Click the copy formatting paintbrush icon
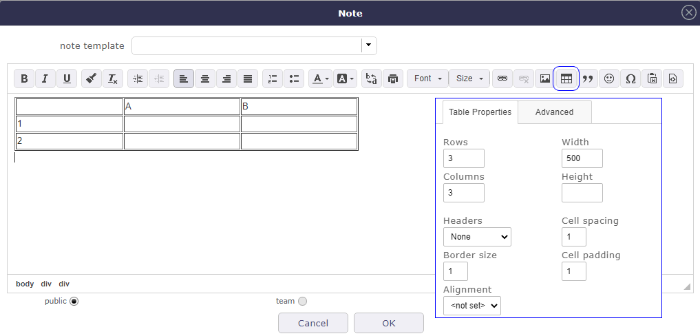The height and width of the screenshot is (336, 700). click(x=92, y=78)
